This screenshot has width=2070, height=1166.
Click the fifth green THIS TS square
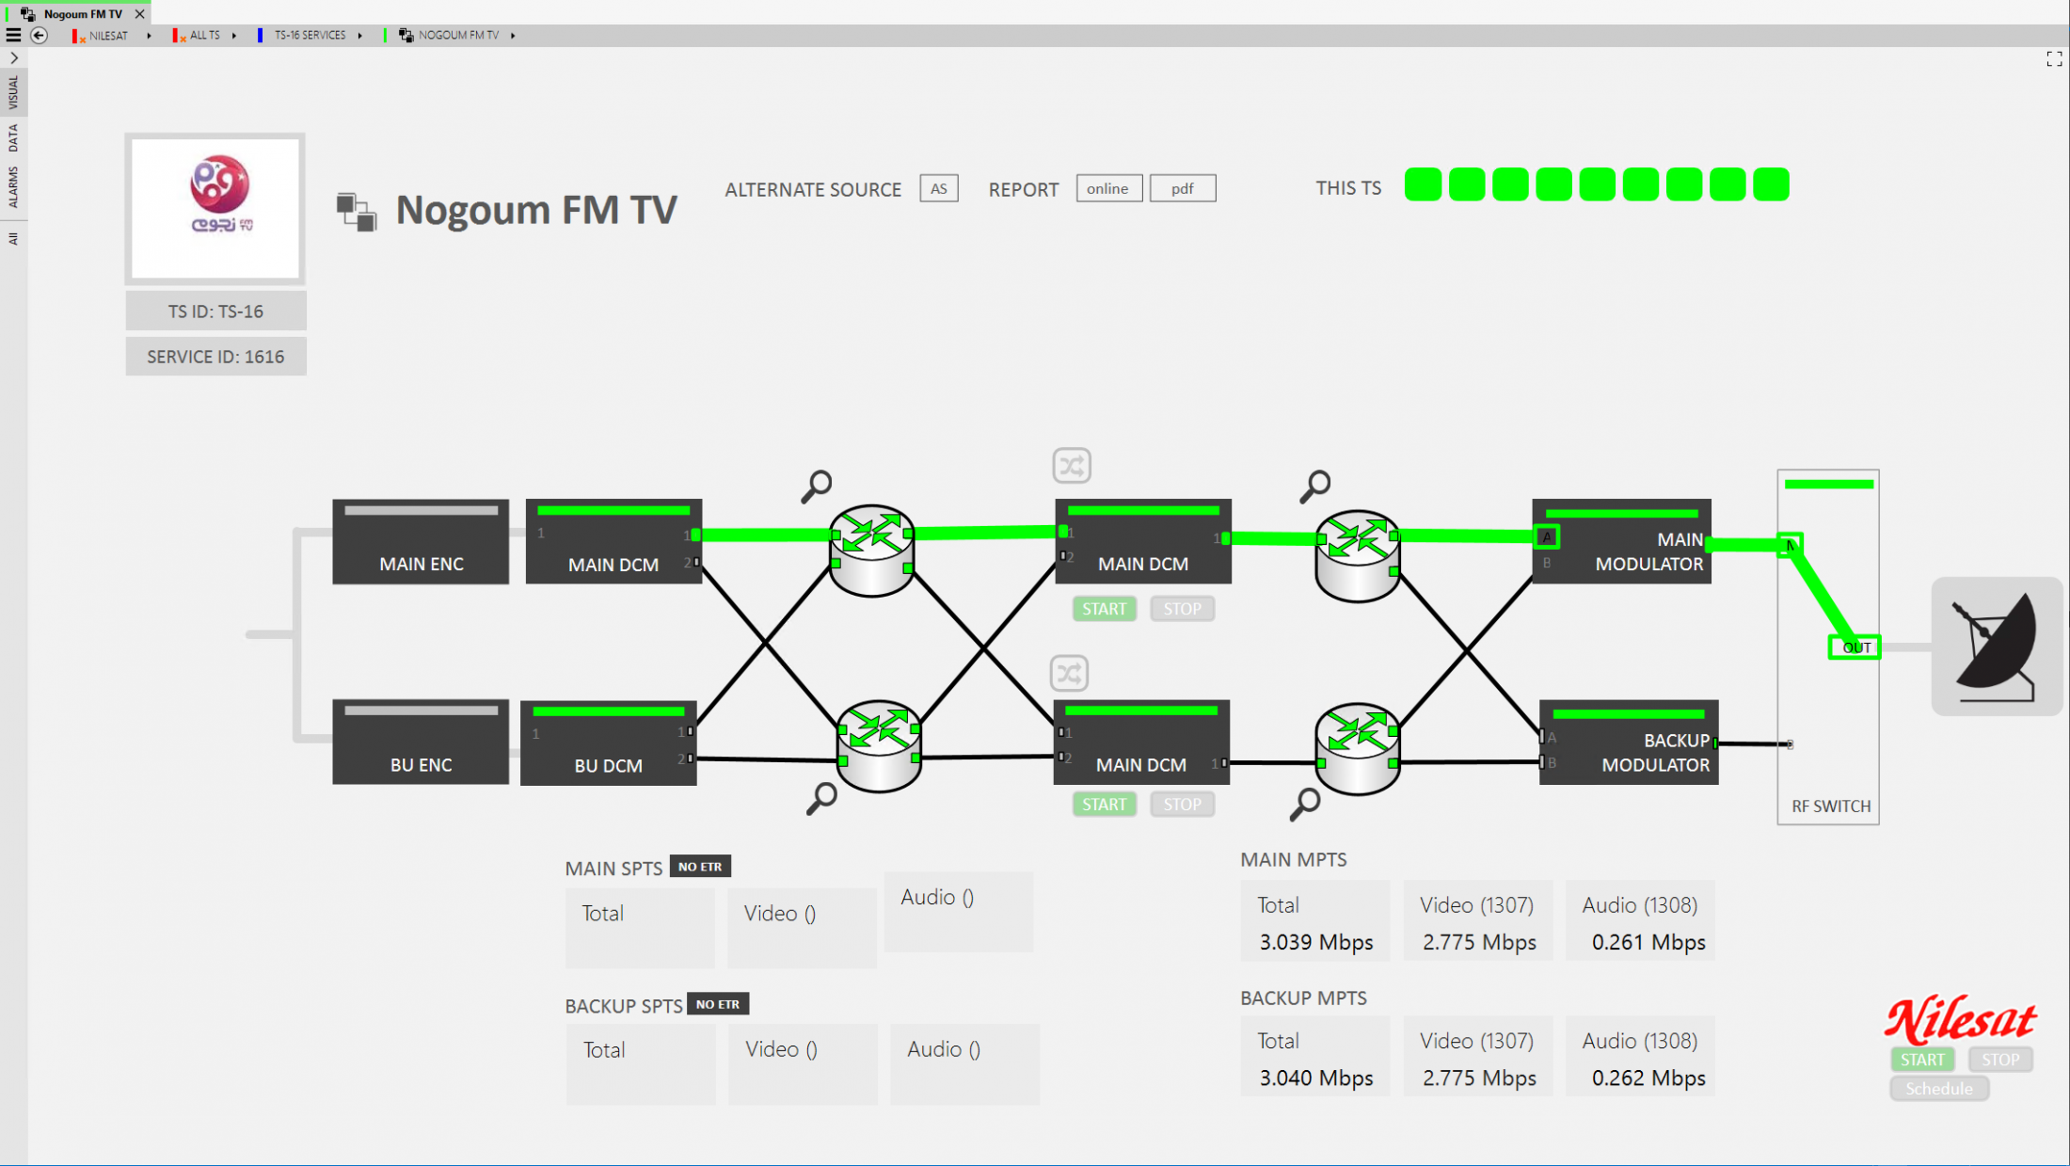pyautogui.click(x=1597, y=184)
